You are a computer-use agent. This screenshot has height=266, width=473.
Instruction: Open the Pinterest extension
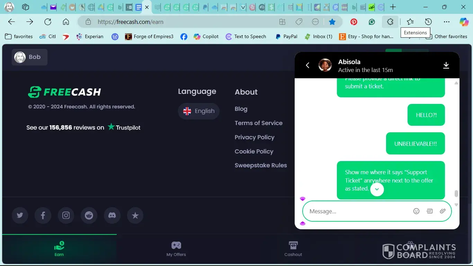click(354, 22)
